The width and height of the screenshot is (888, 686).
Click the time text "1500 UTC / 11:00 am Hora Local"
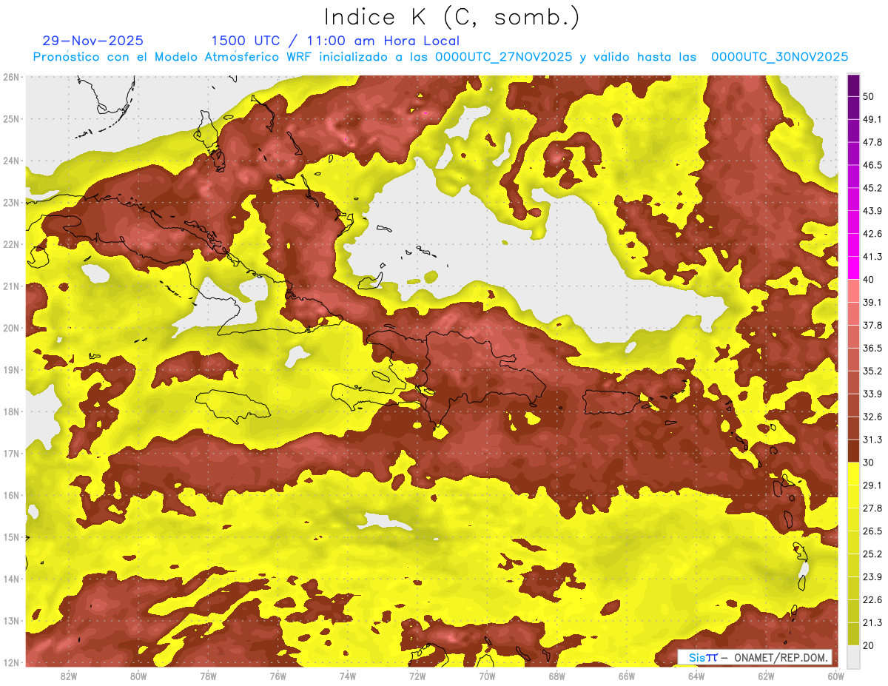[335, 41]
